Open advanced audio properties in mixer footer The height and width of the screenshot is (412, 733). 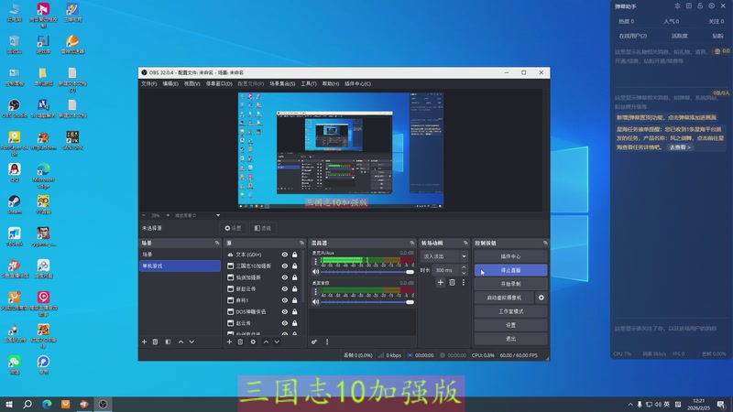pos(314,342)
